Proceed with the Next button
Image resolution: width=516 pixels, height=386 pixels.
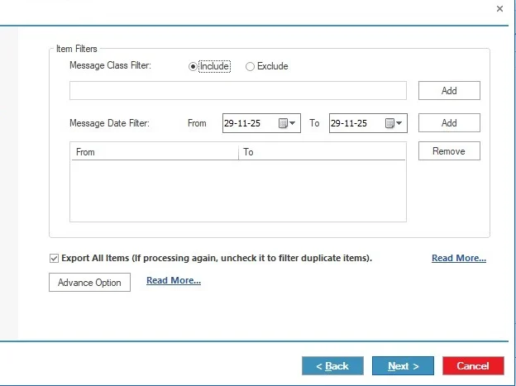[403, 365]
